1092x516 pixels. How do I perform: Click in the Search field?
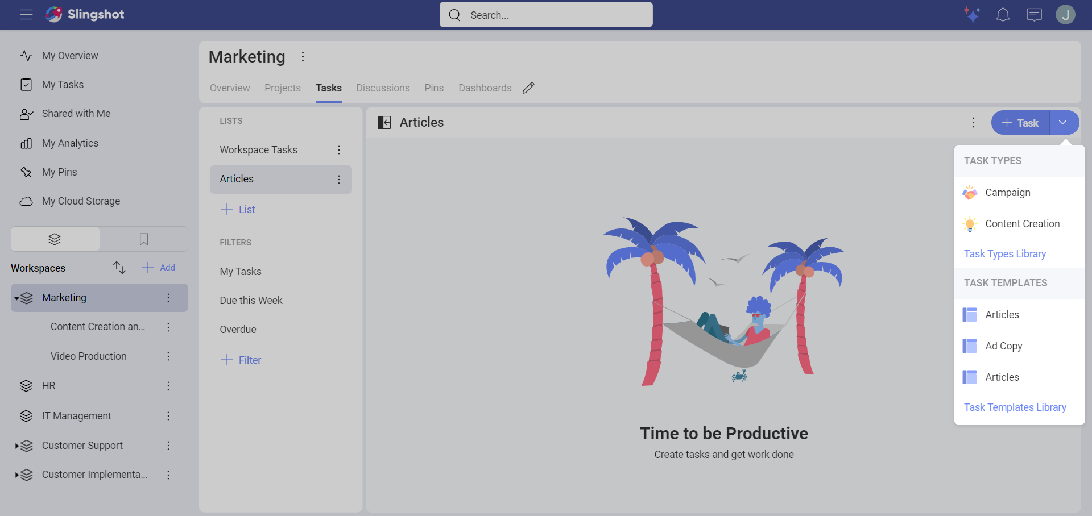tap(546, 15)
